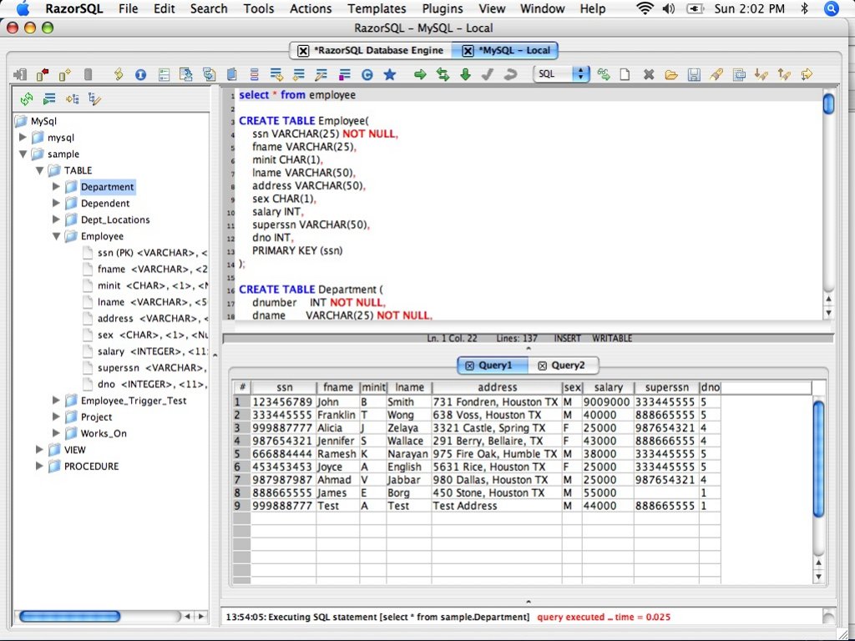Click the lines with green play icon
The width and height of the screenshot is (855, 641).
(49, 98)
